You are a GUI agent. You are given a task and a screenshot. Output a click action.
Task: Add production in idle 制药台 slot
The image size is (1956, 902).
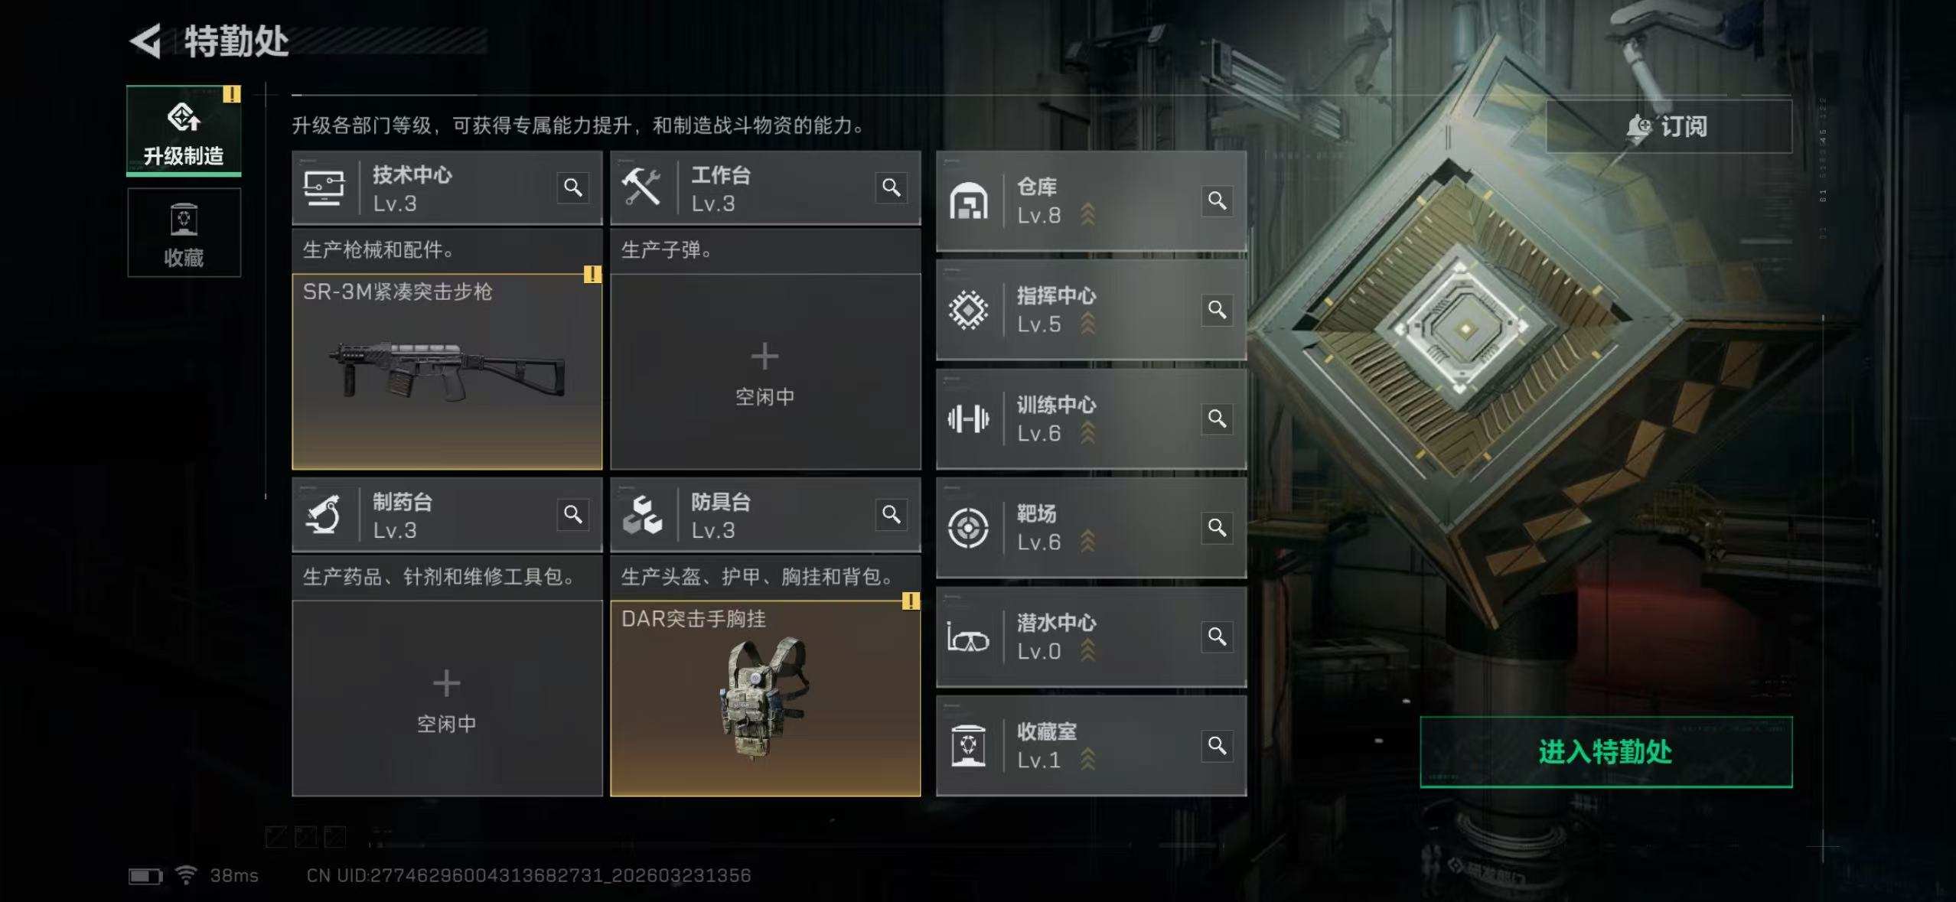point(447,698)
